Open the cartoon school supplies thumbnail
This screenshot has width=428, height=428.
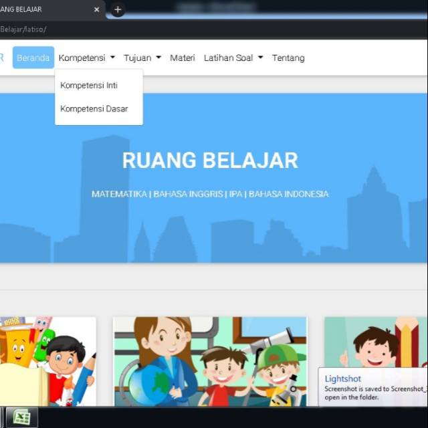point(47,361)
